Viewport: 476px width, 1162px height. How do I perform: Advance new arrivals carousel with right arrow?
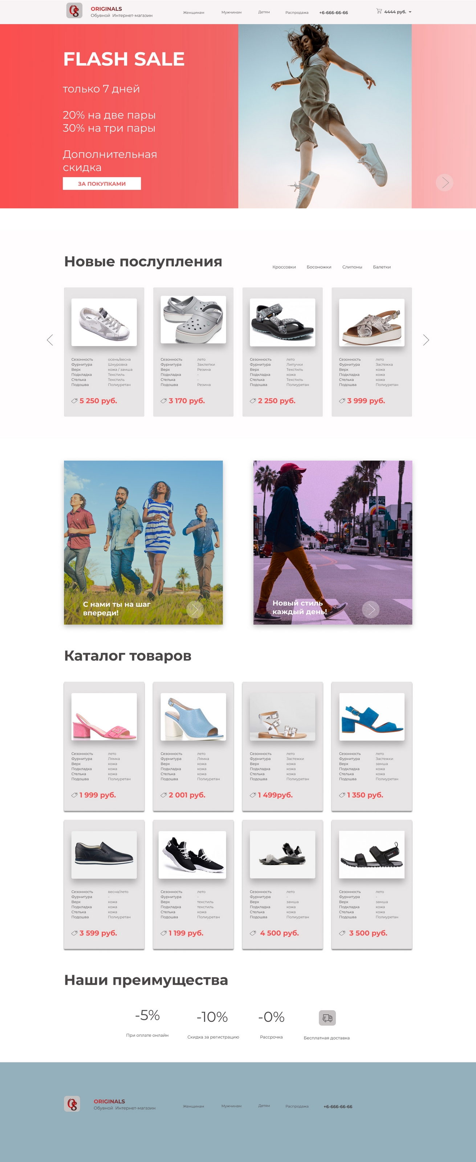point(426,340)
